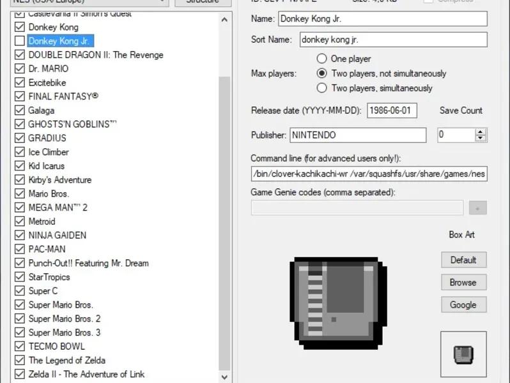Click the game list scroll down arrow
510x383 pixels.
[x=224, y=377]
